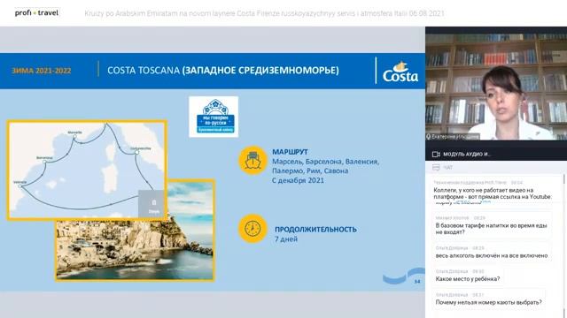Click the profi.travel logo
This screenshot has height=318, width=567.
pyautogui.click(x=36, y=13)
